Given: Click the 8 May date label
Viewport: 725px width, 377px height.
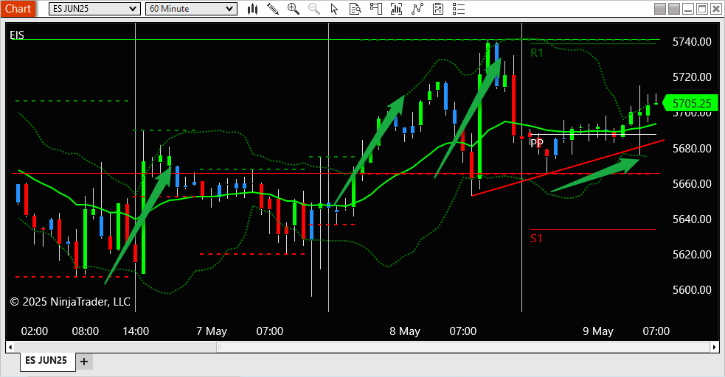Looking at the screenshot, I should (405, 331).
